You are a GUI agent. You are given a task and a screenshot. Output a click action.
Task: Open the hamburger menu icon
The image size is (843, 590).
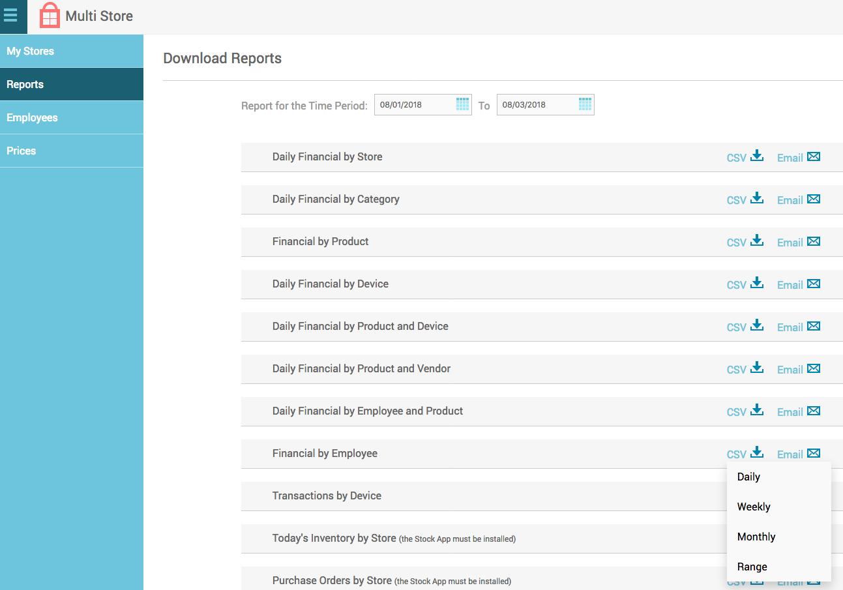[x=10, y=16]
